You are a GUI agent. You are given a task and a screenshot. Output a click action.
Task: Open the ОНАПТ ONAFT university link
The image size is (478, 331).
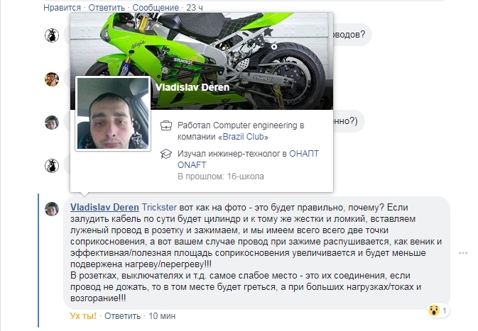click(x=248, y=159)
